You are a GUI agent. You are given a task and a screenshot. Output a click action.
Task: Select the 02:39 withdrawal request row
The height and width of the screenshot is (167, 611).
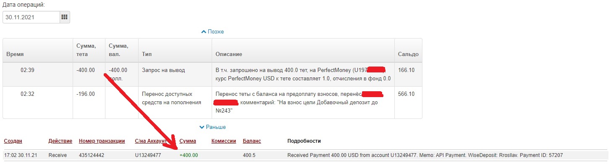[212, 74]
